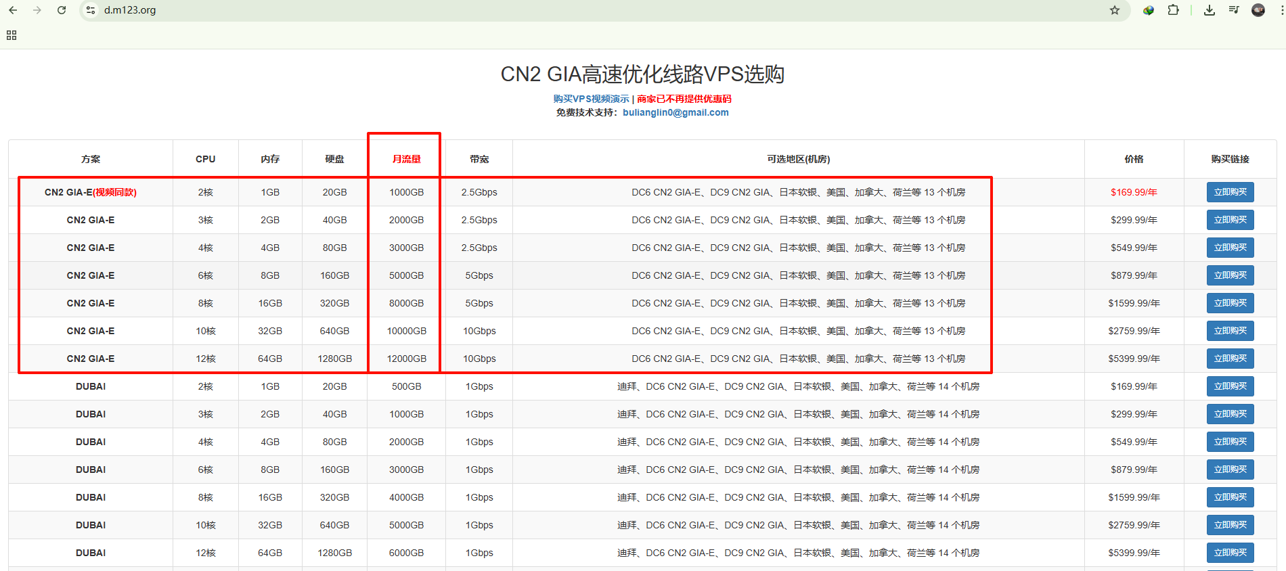Open the Extensions puzzle-piece menu

click(x=1174, y=10)
